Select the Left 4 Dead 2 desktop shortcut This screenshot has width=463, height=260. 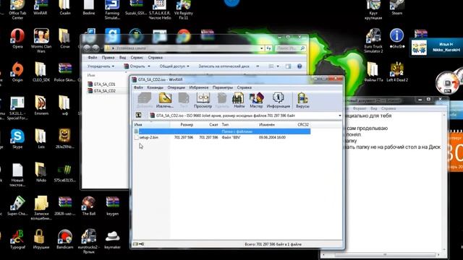click(x=397, y=71)
